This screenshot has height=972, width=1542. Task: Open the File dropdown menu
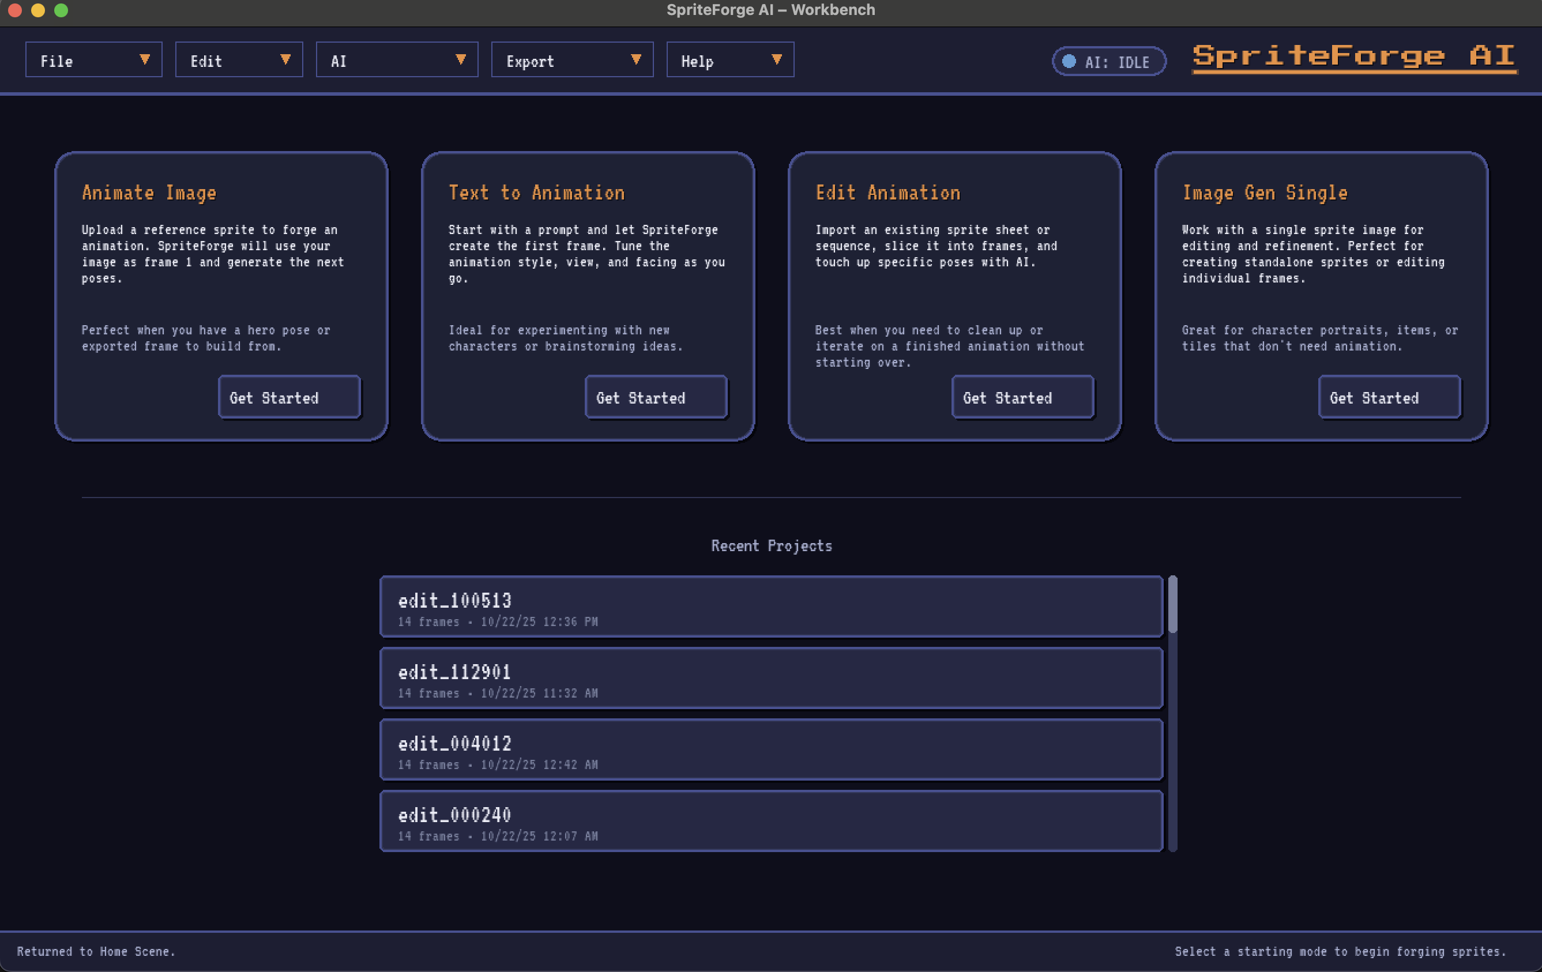93,60
